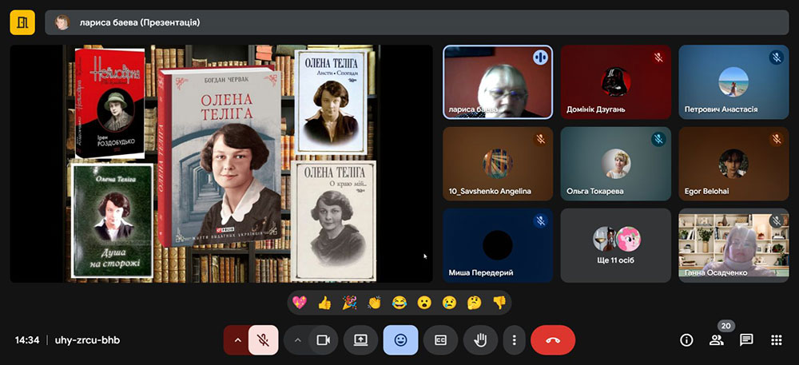Select Ганна Осадченко's video tile
Image resolution: width=799 pixels, height=365 pixels.
pos(733,245)
